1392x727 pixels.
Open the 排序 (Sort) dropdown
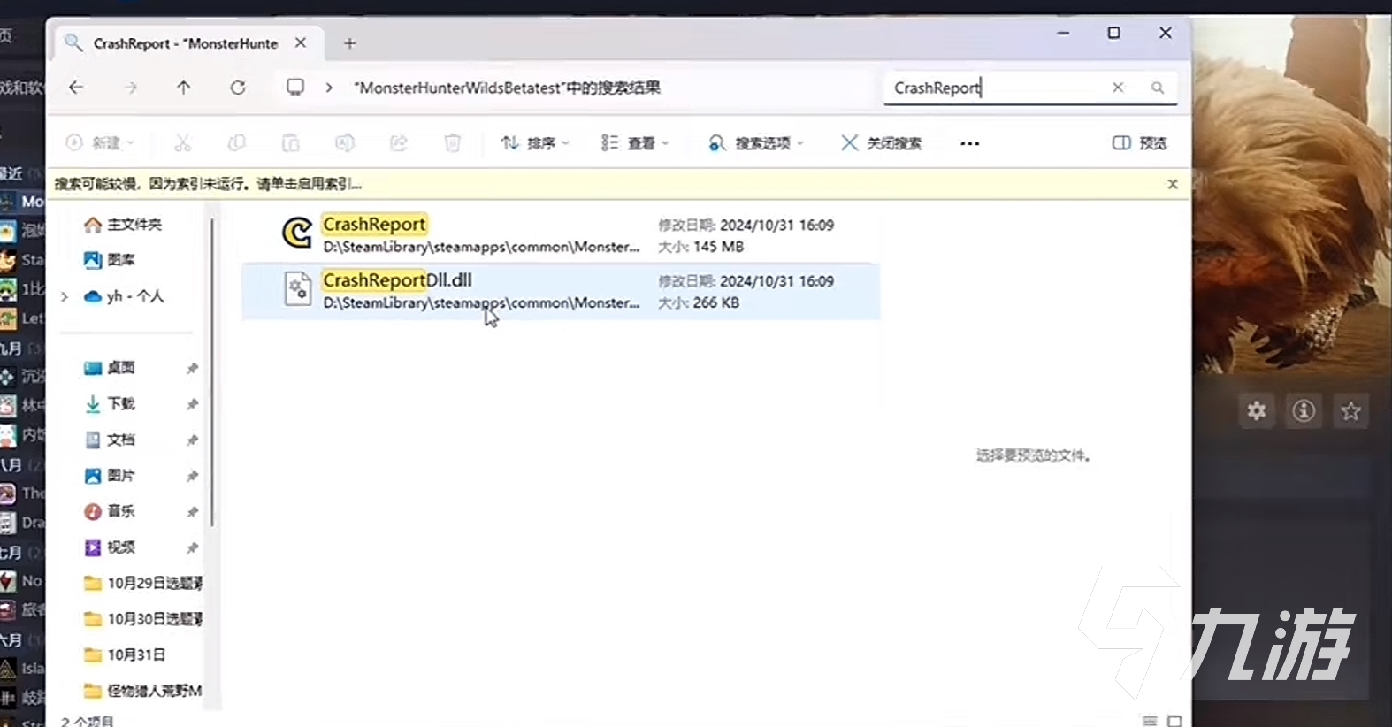click(x=535, y=142)
